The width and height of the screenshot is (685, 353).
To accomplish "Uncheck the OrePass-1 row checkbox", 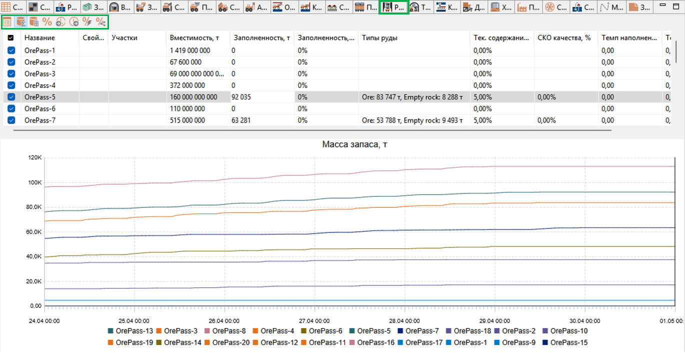I will tap(11, 50).
